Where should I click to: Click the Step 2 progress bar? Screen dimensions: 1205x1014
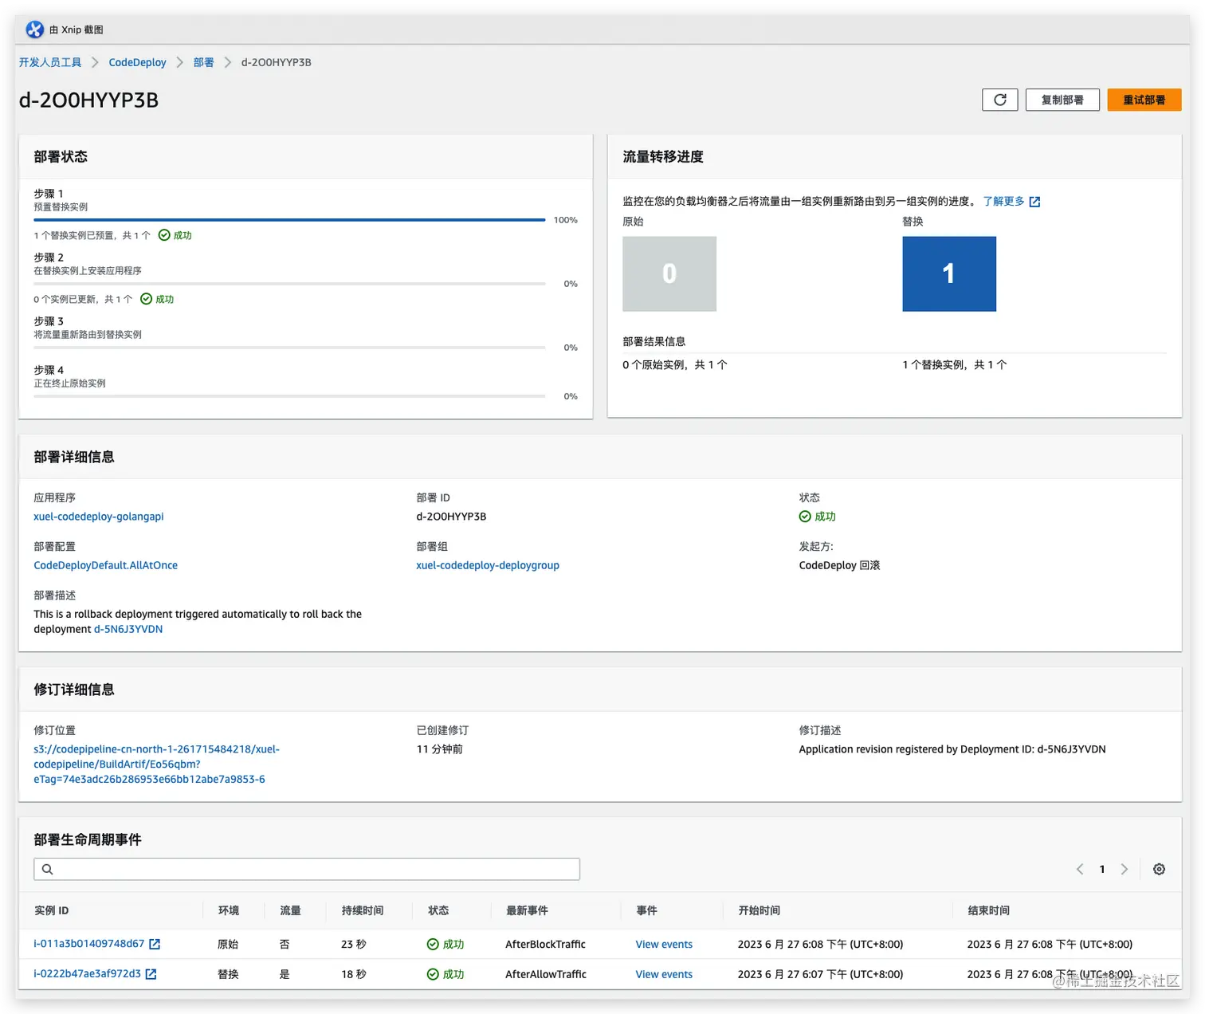coord(289,284)
